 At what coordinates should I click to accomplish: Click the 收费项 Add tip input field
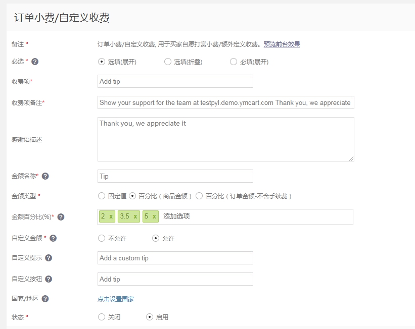[x=175, y=81]
